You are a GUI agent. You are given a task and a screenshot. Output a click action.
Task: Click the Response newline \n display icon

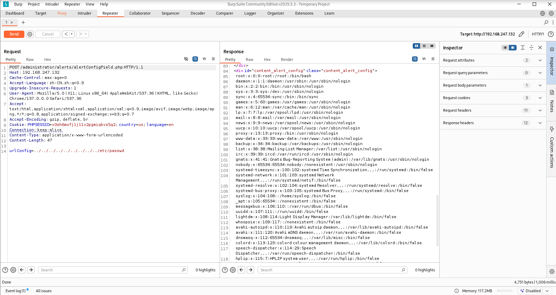click(x=424, y=59)
